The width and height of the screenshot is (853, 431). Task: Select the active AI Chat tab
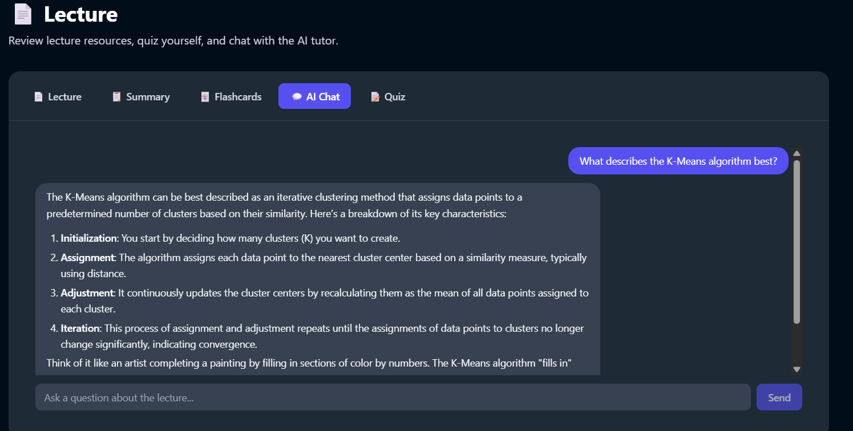(x=314, y=96)
